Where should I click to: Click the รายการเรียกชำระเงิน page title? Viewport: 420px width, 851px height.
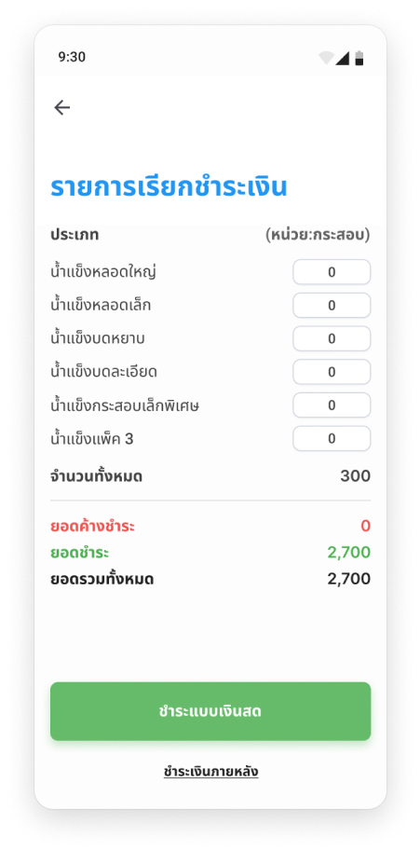(169, 187)
